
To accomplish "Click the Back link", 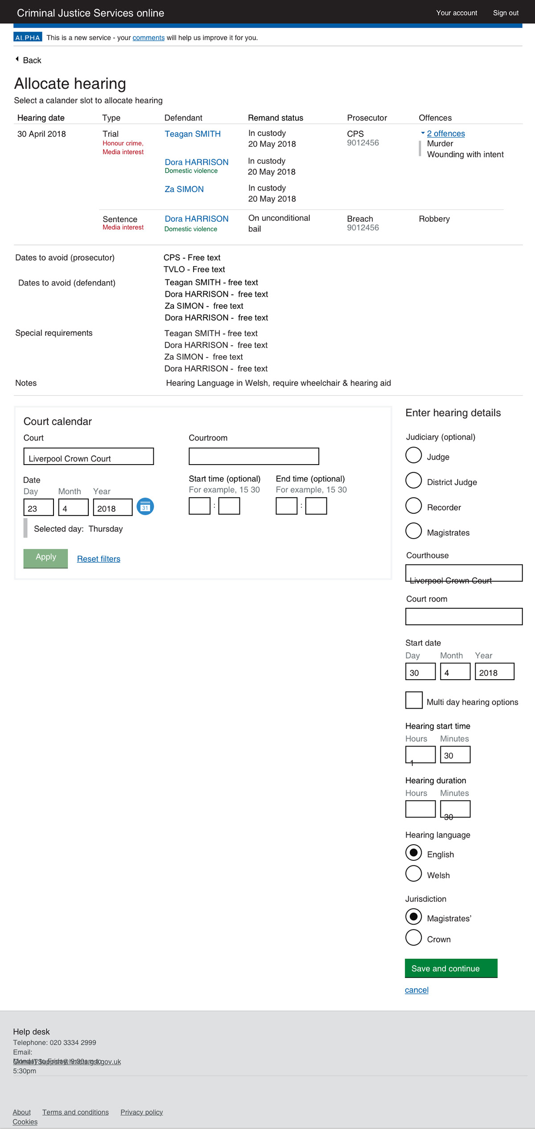I will click(32, 60).
